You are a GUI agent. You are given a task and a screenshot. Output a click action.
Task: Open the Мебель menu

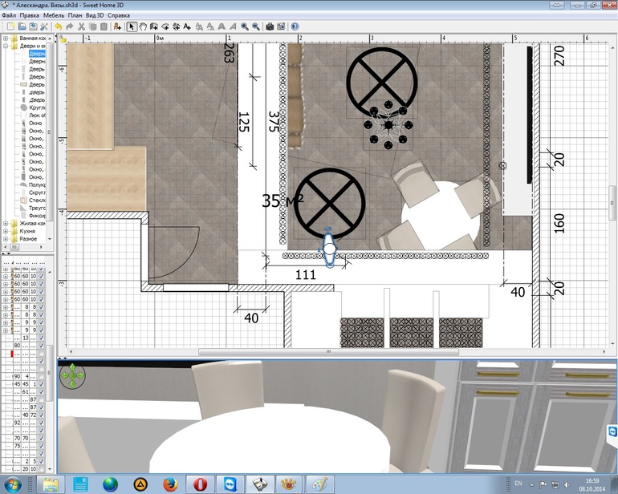pos(54,15)
